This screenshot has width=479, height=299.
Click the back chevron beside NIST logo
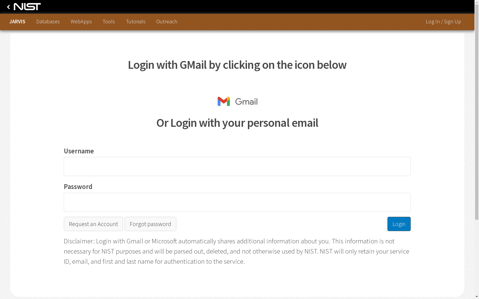point(8,7)
